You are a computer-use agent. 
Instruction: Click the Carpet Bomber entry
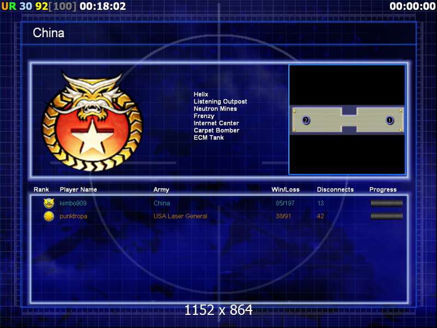point(216,130)
